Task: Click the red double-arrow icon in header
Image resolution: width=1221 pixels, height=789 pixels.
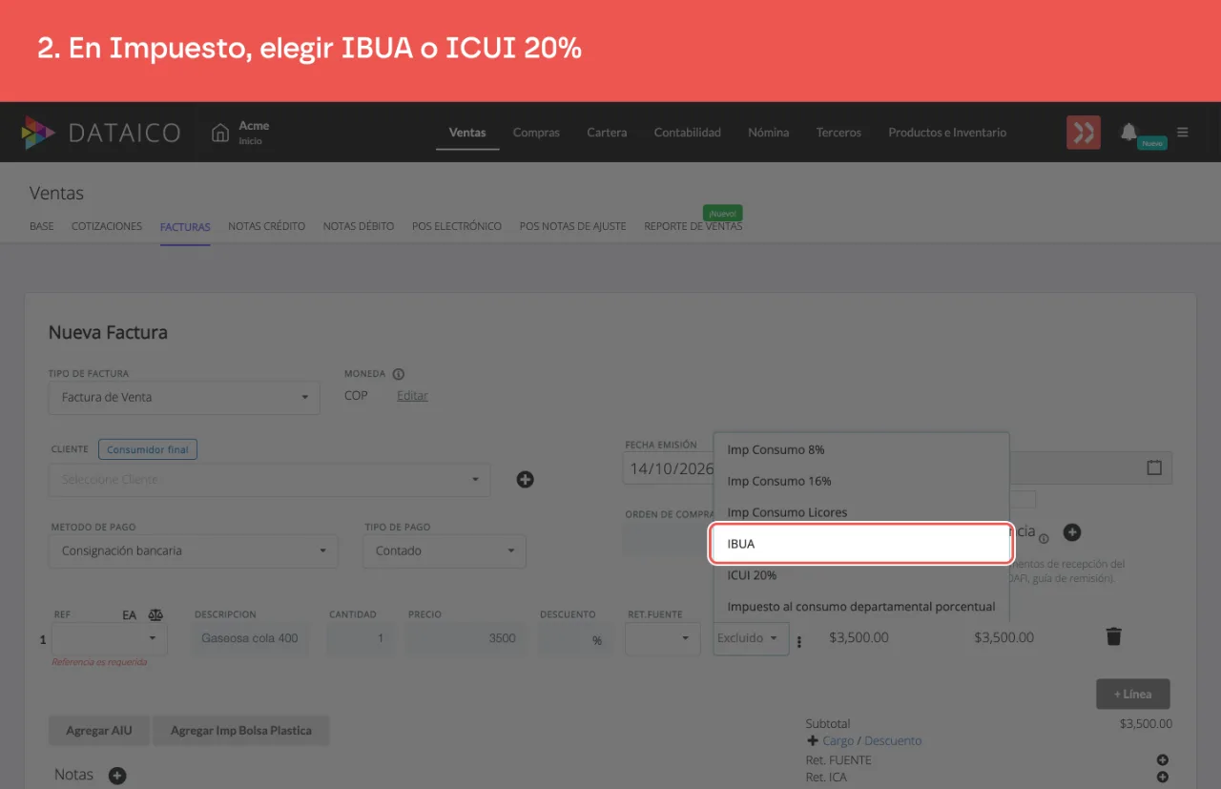Action: pyautogui.click(x=1084, y=133)
